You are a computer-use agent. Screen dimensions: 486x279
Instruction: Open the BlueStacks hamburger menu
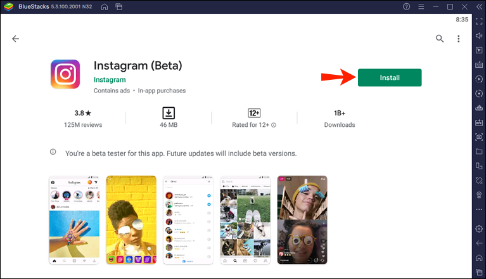tap(421, 6)
